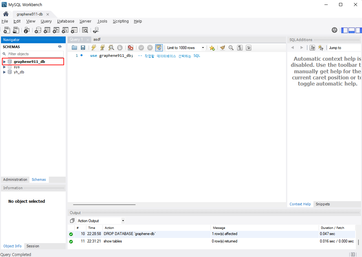This screenshot has width=362, height=257.
Task: Stop the running query hand icon
Action: (x=120, y=48)
